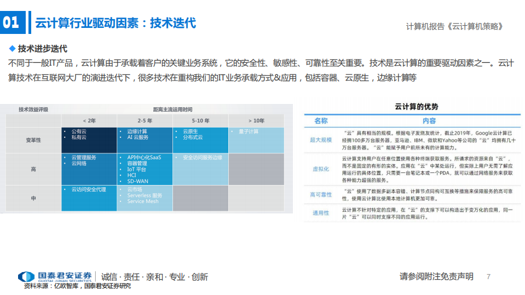Image resolution: width=525 pixels, height=295 pixels.
Task: Click the '5-10 年' column header
Action: coord(200,120)
